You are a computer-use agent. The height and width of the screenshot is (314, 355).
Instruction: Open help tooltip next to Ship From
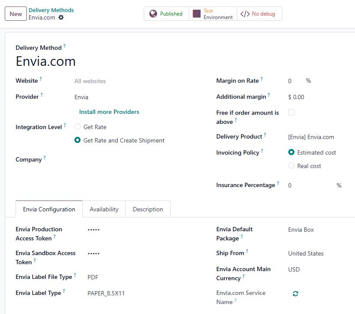[247, 251]
